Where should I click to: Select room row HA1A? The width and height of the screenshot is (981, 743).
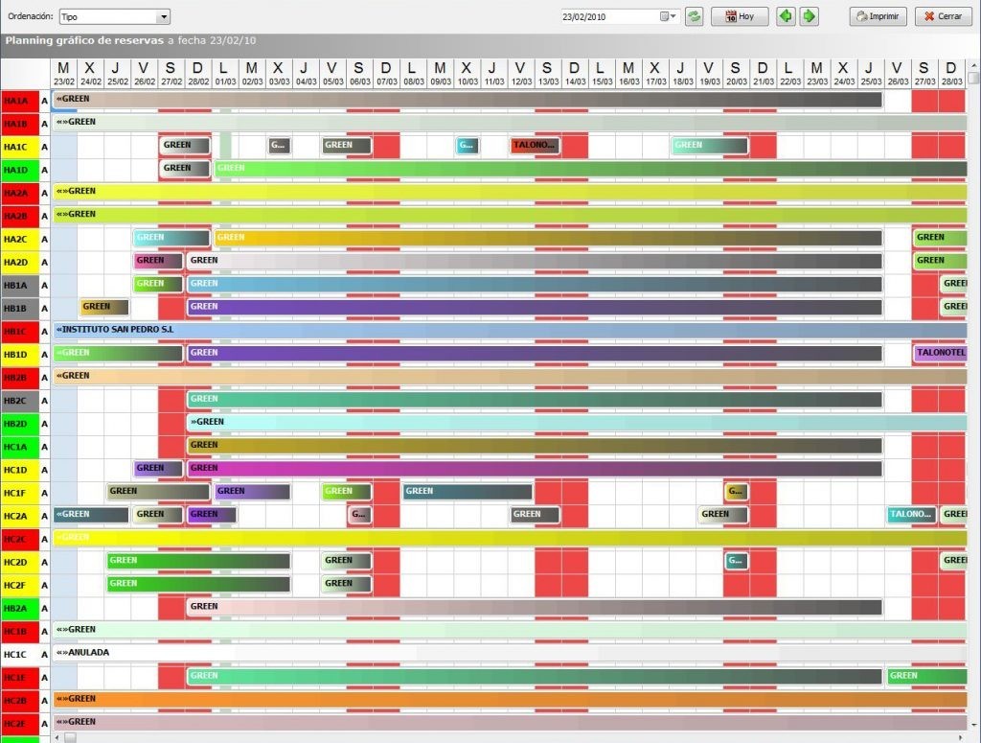coord(20,101)
